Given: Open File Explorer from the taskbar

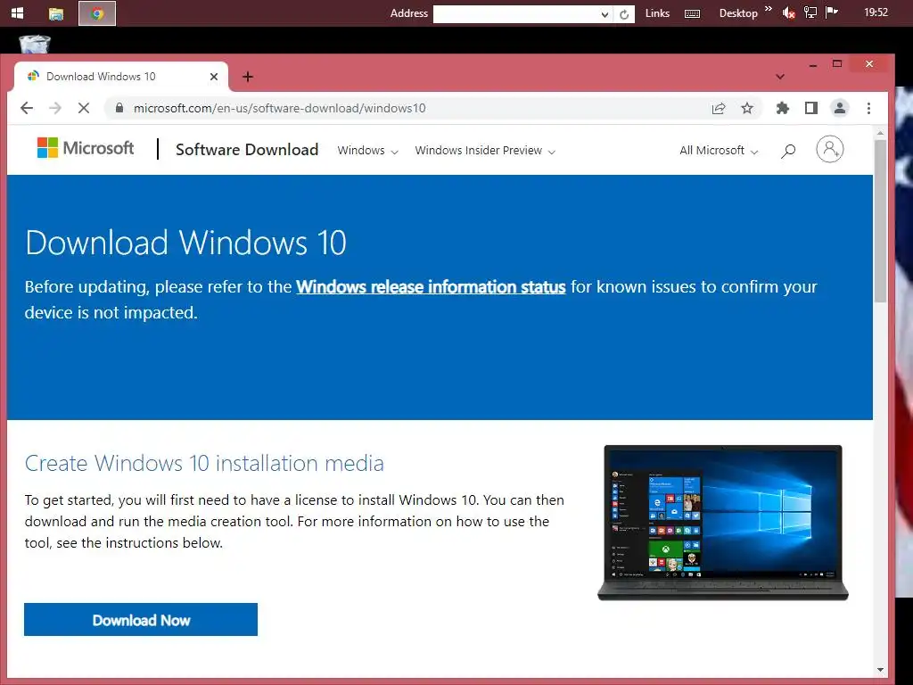Looking at the screenshot, I should pos(56,13).
